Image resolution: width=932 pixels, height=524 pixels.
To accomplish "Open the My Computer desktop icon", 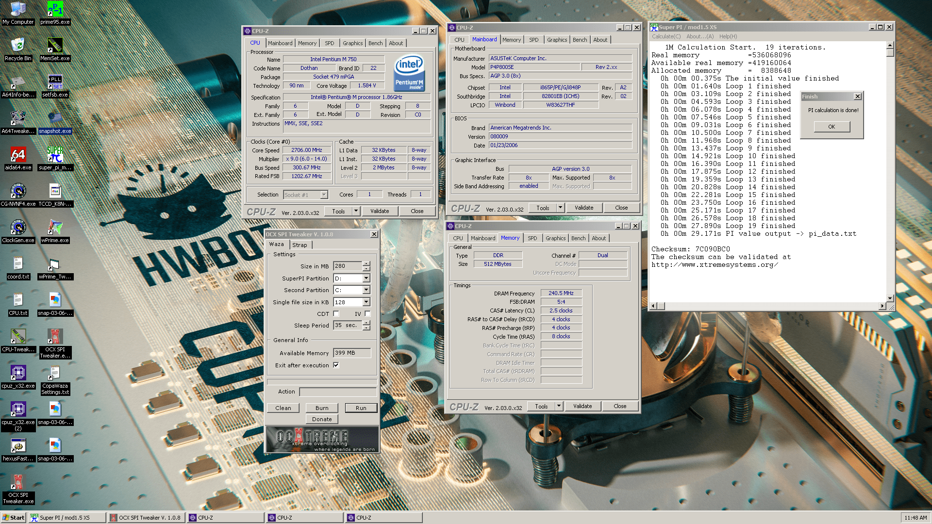I will click(x=18, y=13).
